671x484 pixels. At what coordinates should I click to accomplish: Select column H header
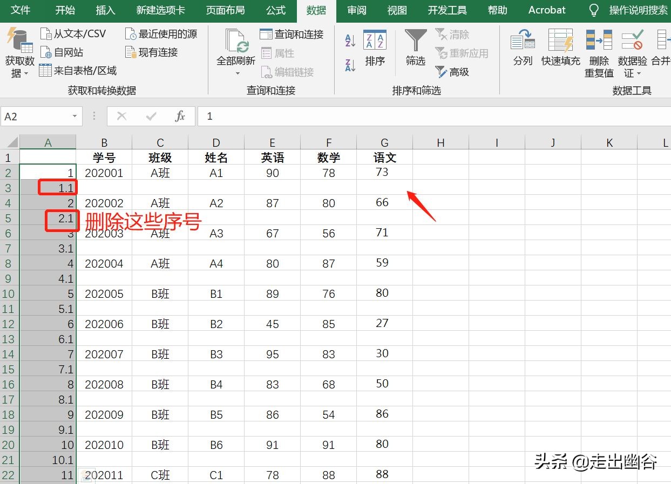tap(441, 142)
